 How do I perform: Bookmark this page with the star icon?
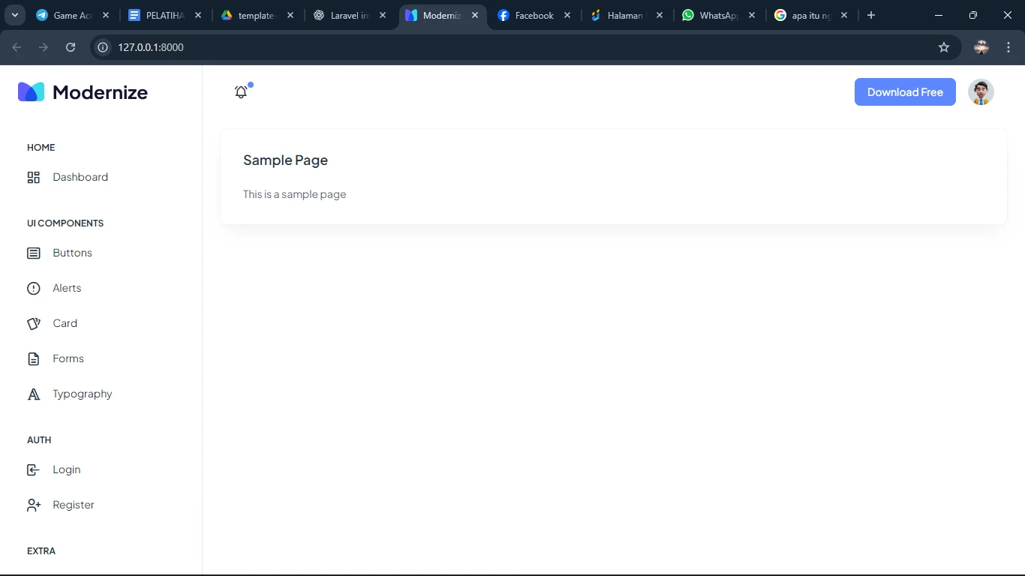[x=944, y=47]
